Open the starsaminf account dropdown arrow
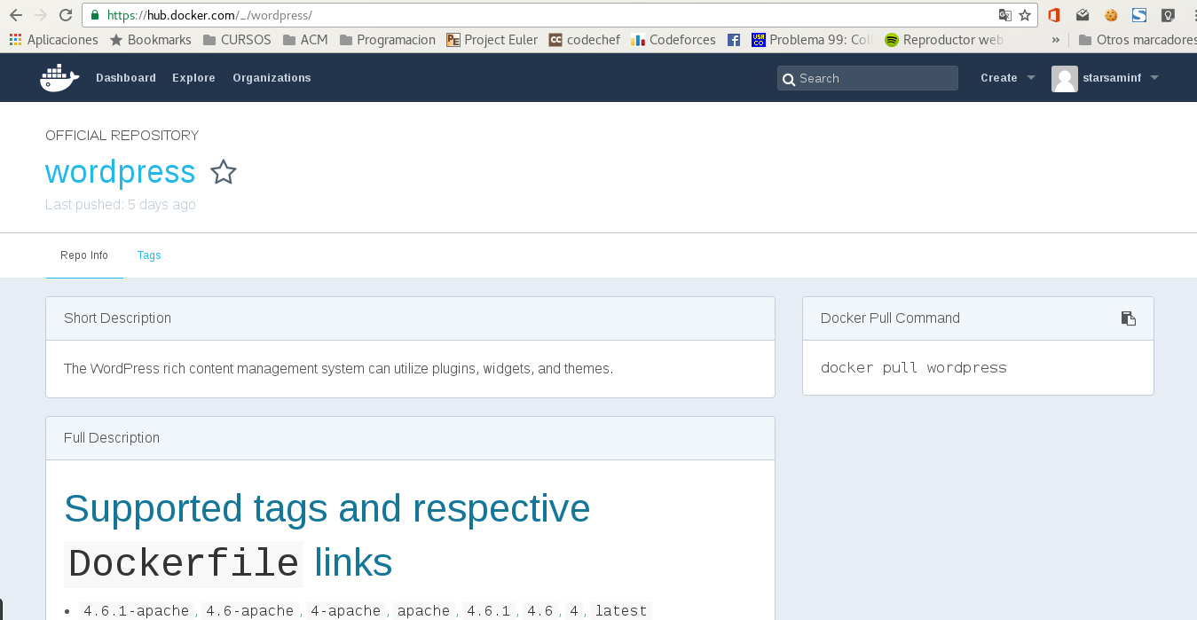The width and height of the screenshot is (1197, 620). (x=1154, y=78)
